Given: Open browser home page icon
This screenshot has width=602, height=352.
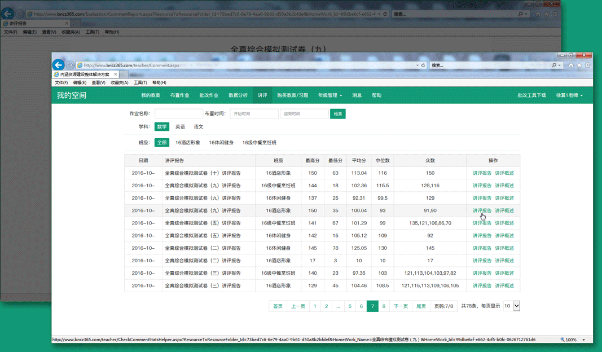Looking at the screenshot, I should [570, 65].
